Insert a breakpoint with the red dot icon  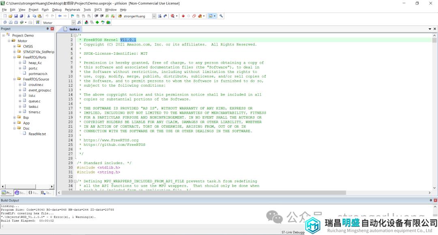coord(183,16)
